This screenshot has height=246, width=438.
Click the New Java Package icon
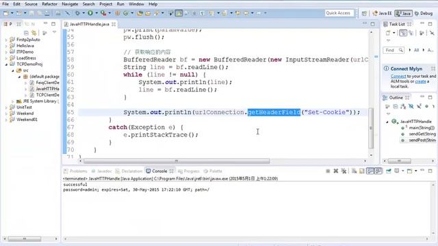point(118,13)
